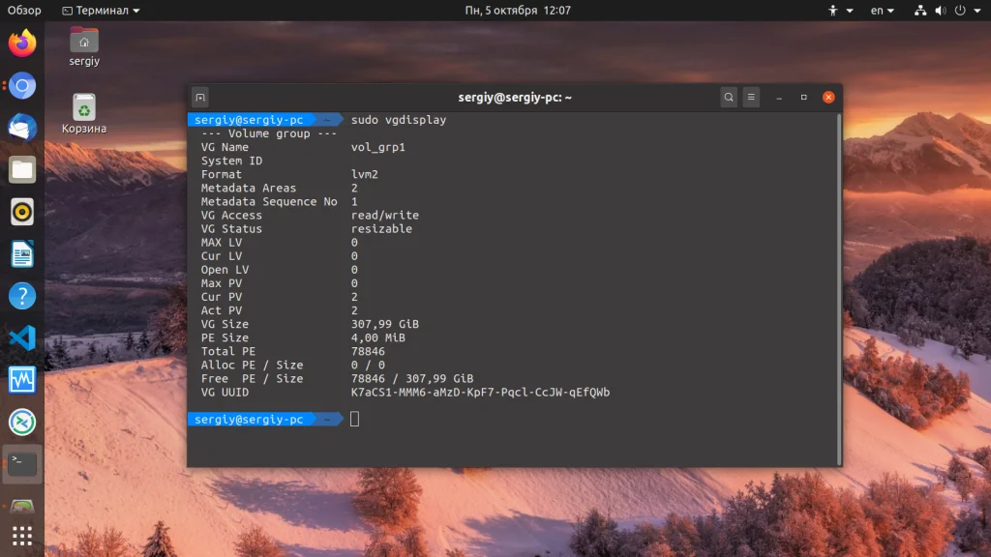Click the new tab icon in terminal
This screenshot has height=557, width=991.
tap(200, 98)
